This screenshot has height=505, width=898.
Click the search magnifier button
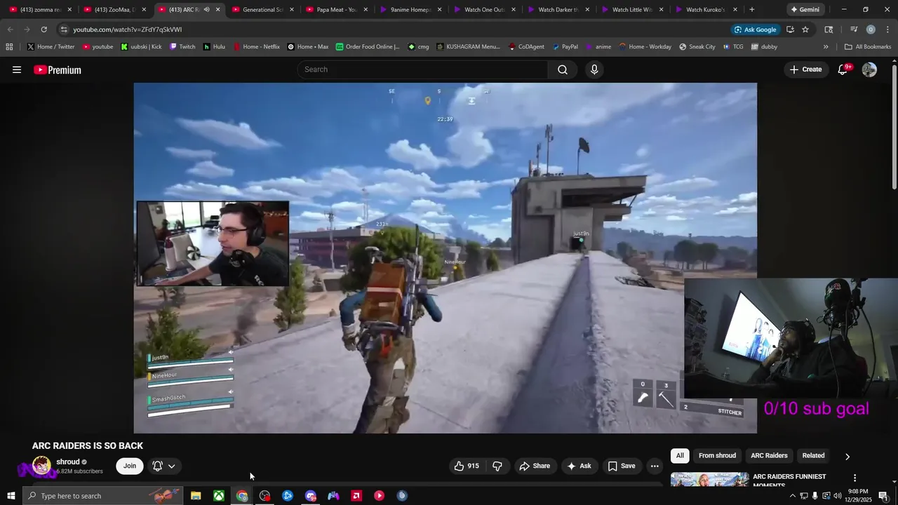(x=563, y=69)
